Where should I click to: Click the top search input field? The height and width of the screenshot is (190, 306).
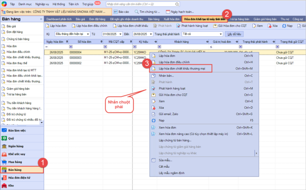[138, 3]
